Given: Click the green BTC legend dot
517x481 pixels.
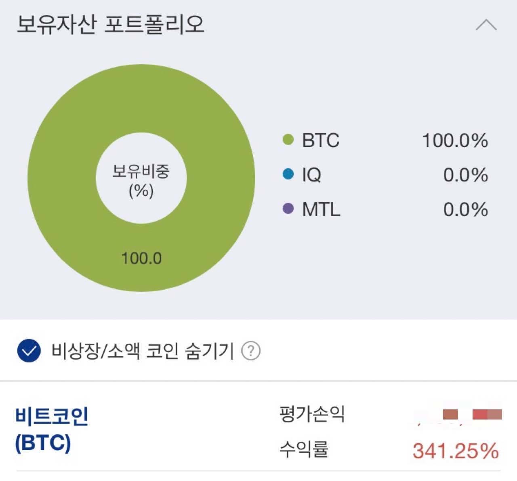Looking at the screenshot, I should click(x=288, y=140).
